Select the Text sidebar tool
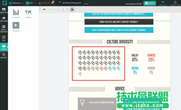The width and height of the screenshot is (181, 110). 4,38
